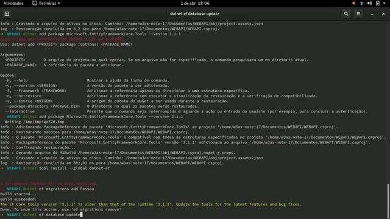Click the 'Opções:' heading
390x219 pixels.
8,75
